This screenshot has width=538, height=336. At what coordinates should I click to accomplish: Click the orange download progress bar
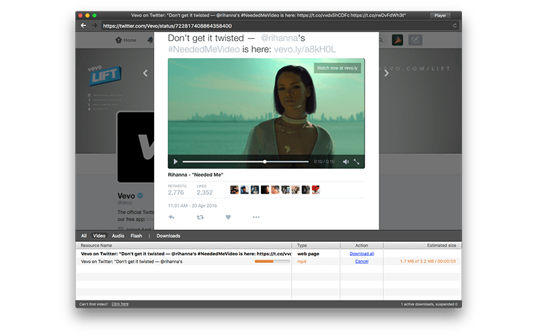click(272, 261)
